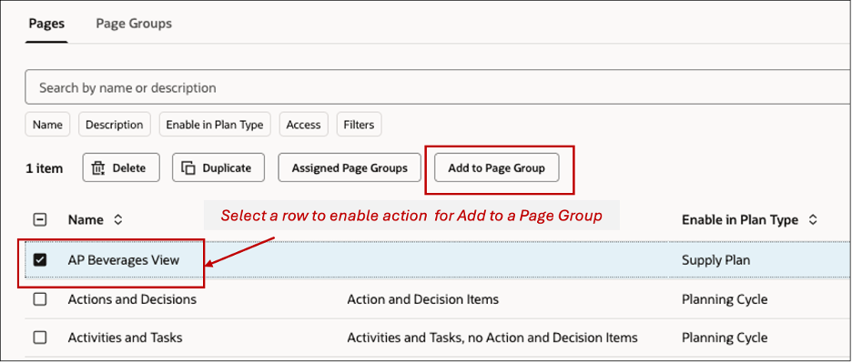Screen dimensions: 852x364
Task: Click the copy icon on Duplicate button
Action: (188, 167)
